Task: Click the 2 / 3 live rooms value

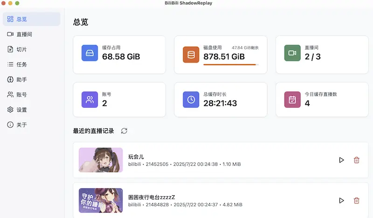Action: coord(312,57)
